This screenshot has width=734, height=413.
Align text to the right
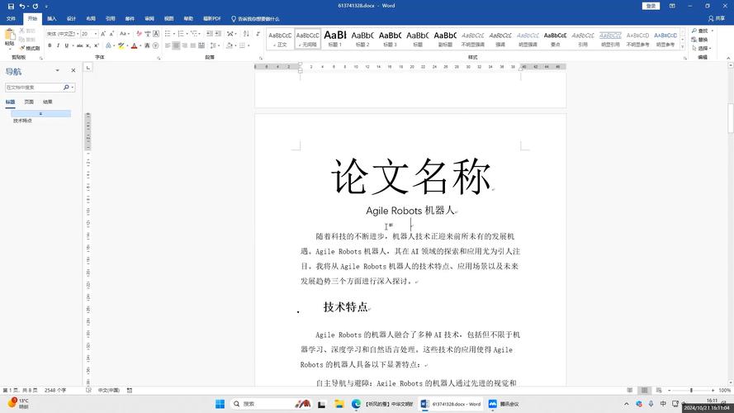pyautogui.click(x=184, y=45)
